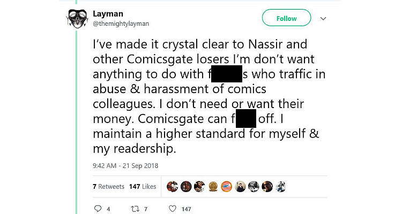Open the @themightylayman handle link
402x214 pixels.
(x=120, y=23)
